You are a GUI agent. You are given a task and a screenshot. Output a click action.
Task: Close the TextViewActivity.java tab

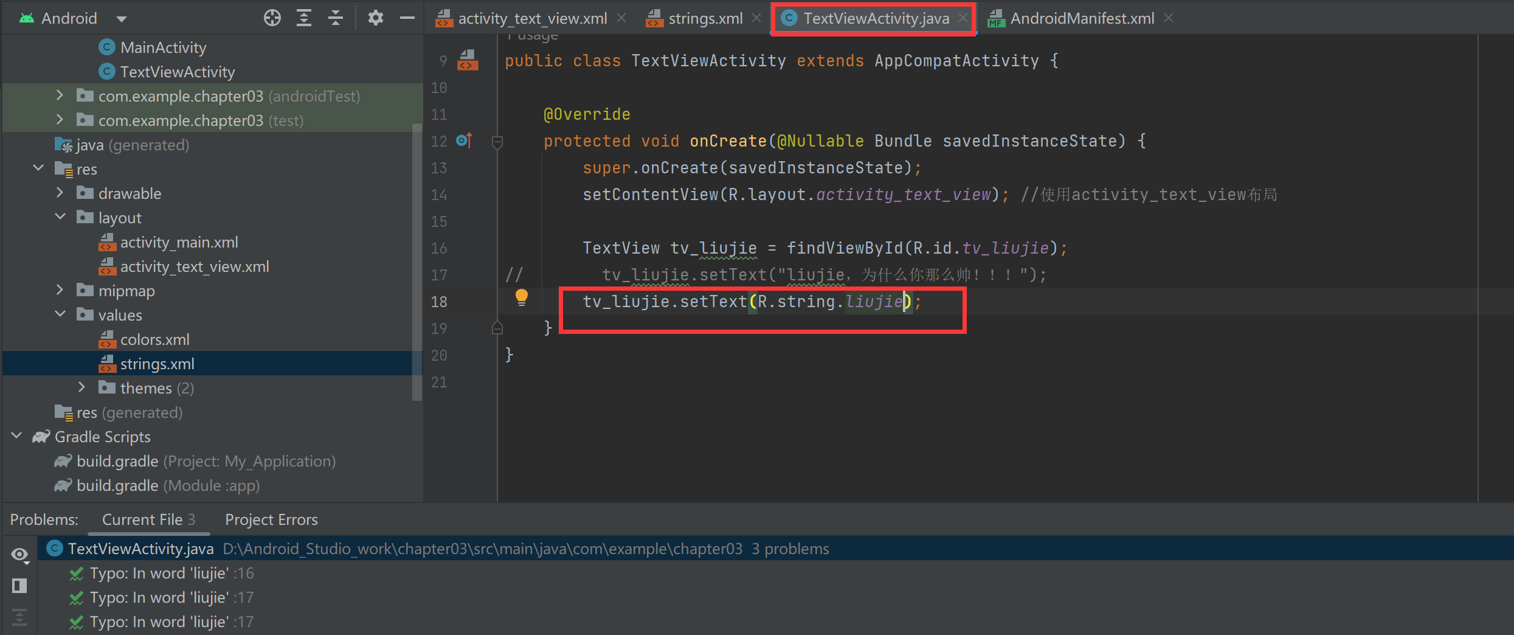(963, 18)
